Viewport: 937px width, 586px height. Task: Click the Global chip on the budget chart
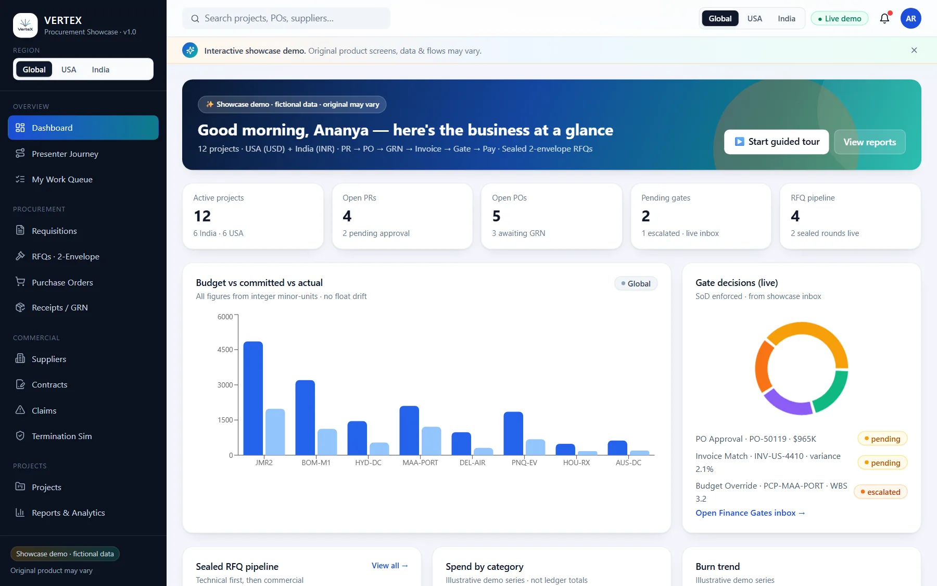click(x=636, y=283)
